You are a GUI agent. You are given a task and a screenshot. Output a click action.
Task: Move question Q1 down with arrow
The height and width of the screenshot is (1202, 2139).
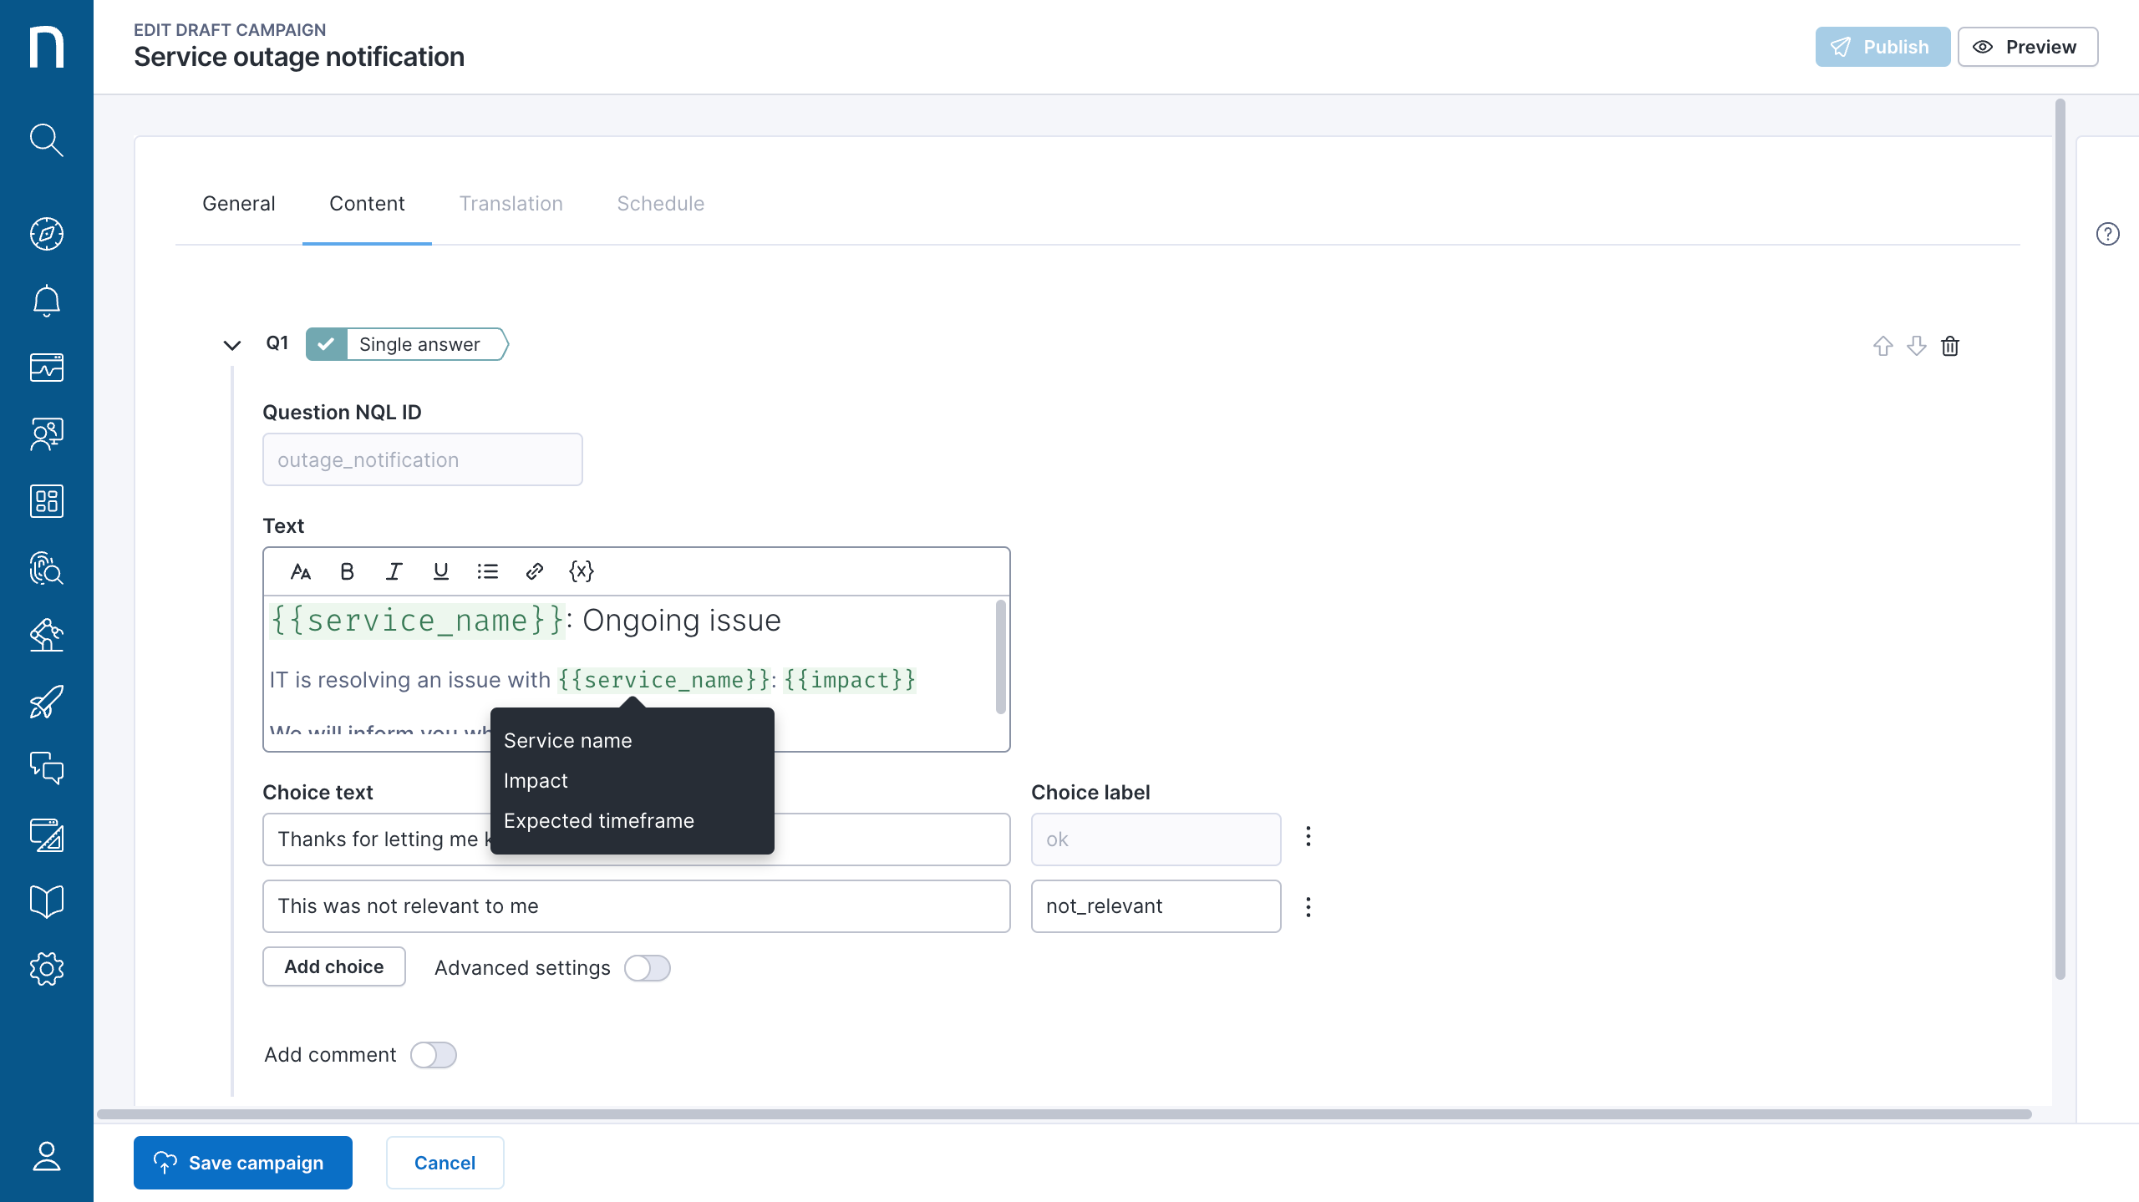coord(1916,346)
